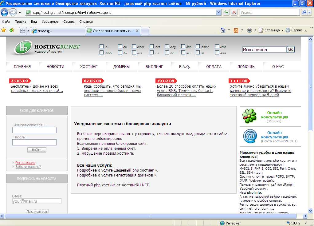The width and height of the screenshot is (314, 226).
Task: Go back with the browser Back arrow
Action: point(5,12)
